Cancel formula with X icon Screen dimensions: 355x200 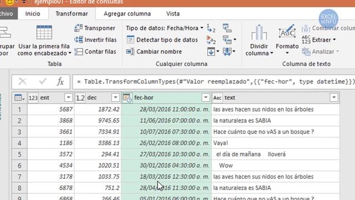pyautogui.click(x=22, y=82)
